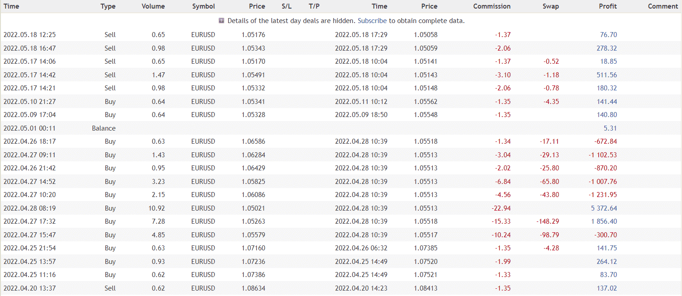Click the icon before the hidden deals notice
The height and width of the screenshot is (296, 682).
[x=222, y=20]
